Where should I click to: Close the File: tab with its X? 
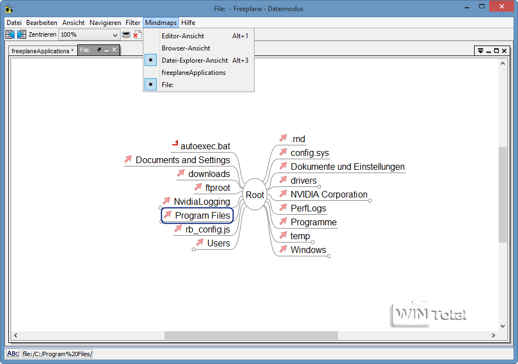coord(114,50)
